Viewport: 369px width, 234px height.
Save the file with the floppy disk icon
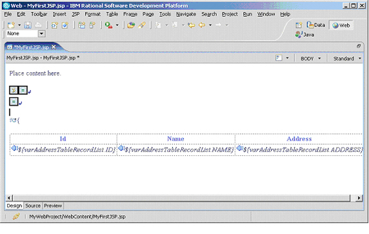click(28, 25)
